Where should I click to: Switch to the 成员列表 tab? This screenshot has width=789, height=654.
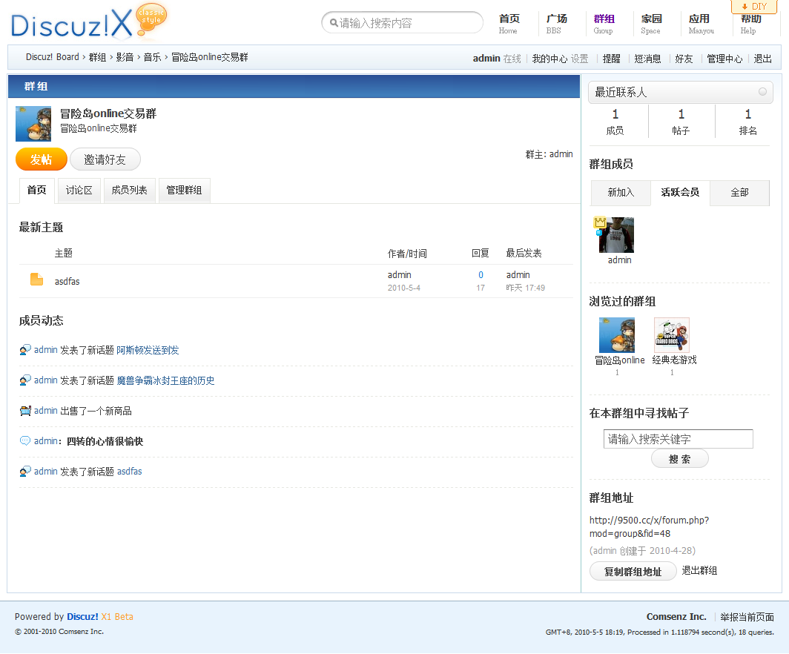point(129,190)
